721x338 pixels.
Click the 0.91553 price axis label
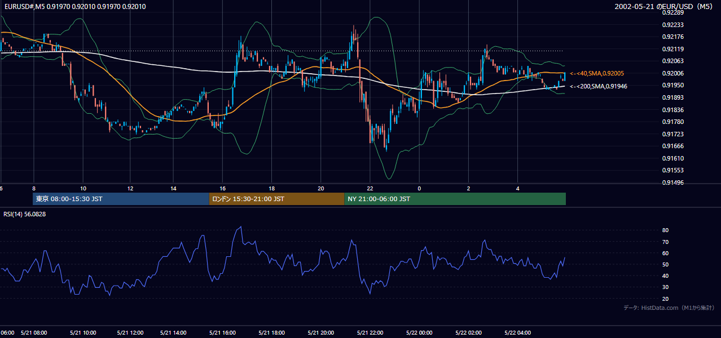point(672,170)
